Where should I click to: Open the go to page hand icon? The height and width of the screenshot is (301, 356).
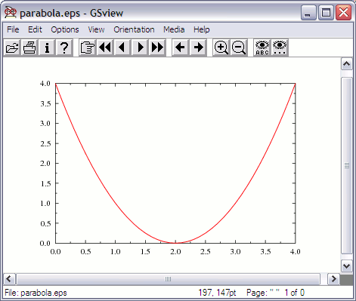[x=87, y=48]
